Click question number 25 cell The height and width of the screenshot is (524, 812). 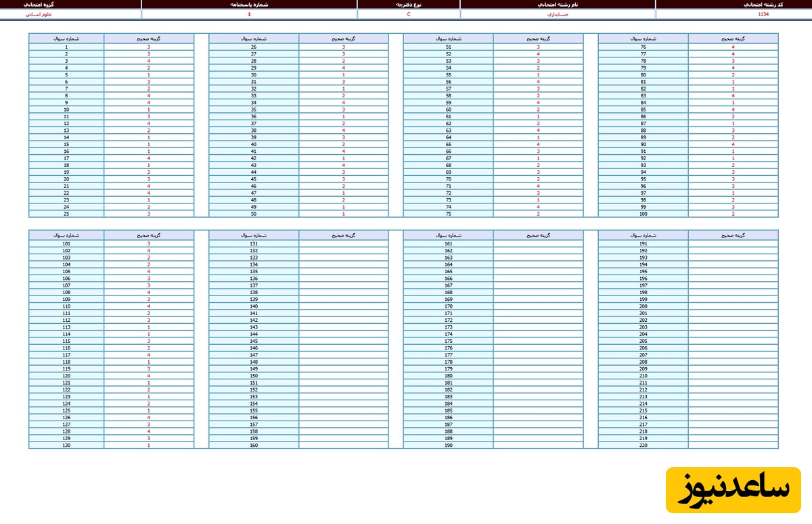[x=66, y=214]
